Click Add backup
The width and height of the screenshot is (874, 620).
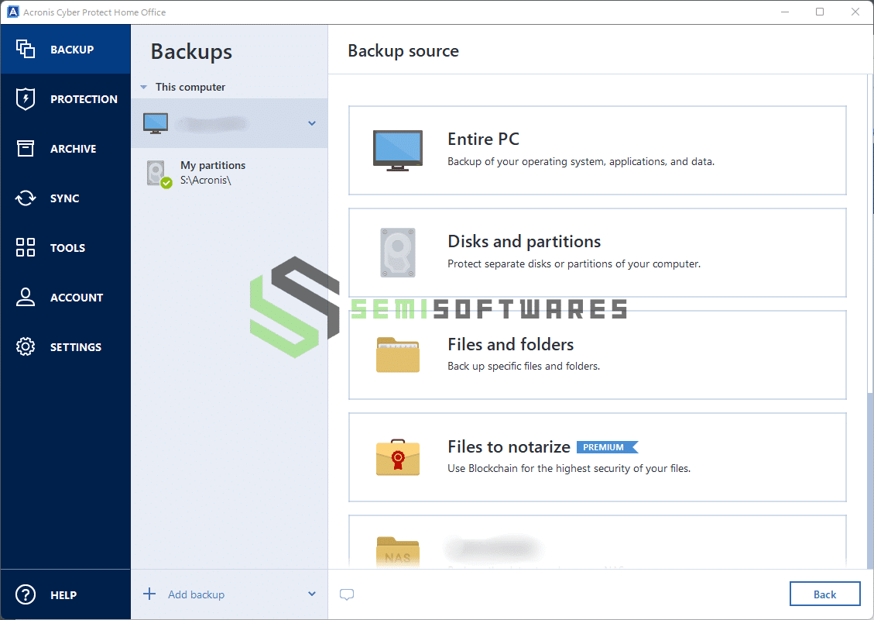point(196,595)
